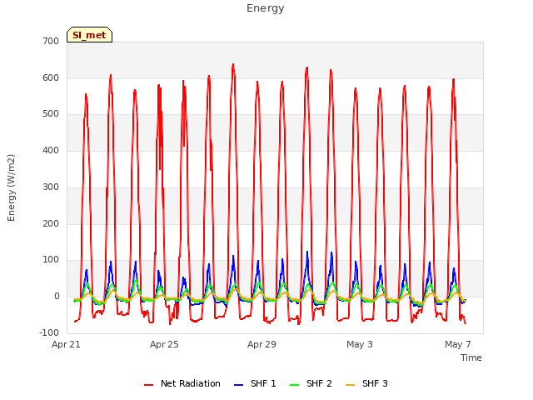Click the 700 y-axis tick label
This screenshot has width=533, height=400.
click(x=51, y=41)
